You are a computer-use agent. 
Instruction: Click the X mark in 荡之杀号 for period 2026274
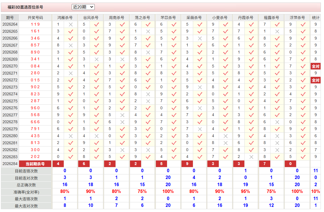148,94
